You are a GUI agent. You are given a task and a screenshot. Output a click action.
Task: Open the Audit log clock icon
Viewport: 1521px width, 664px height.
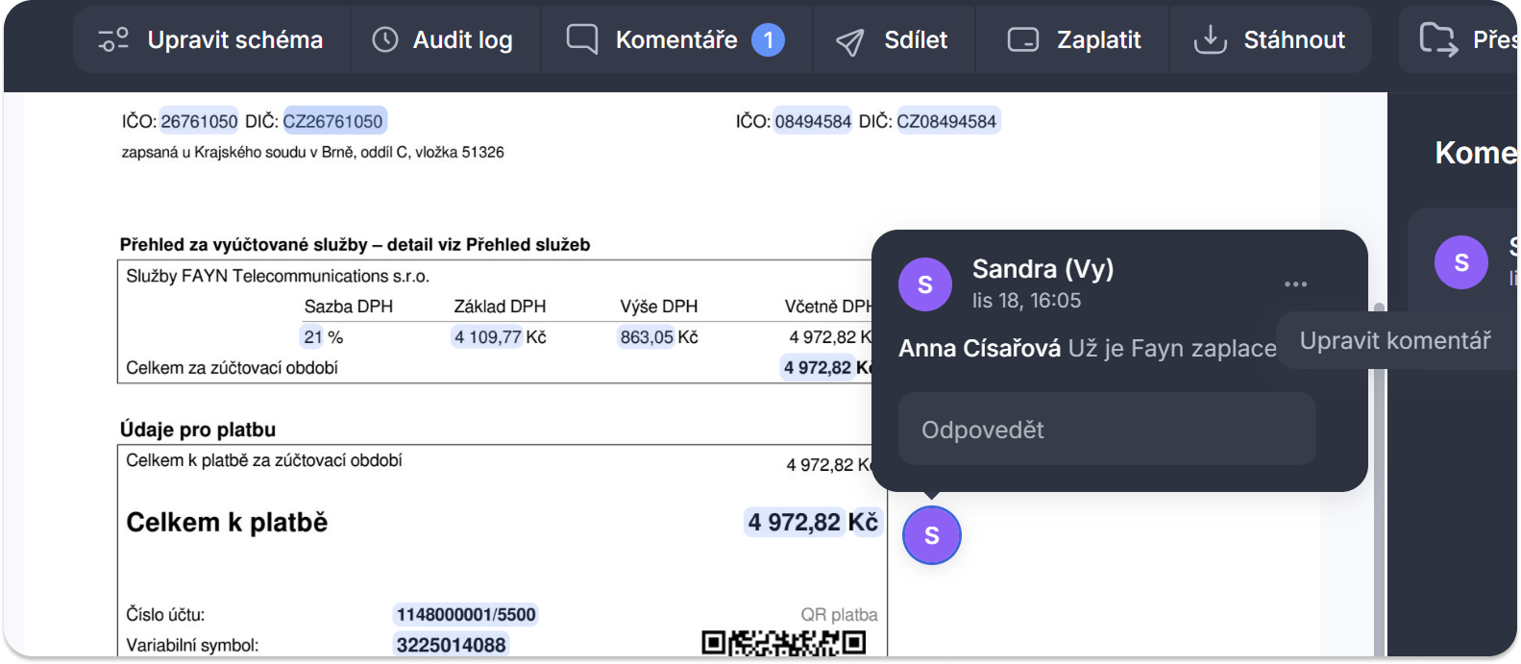(385, 40)
